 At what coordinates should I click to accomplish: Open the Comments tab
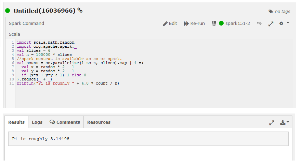(x=65, y=122)
